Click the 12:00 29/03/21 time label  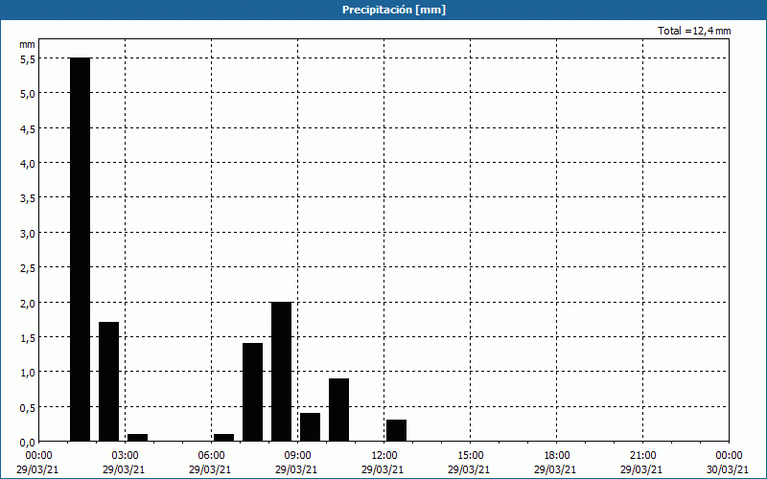click(x=383, y=463)
